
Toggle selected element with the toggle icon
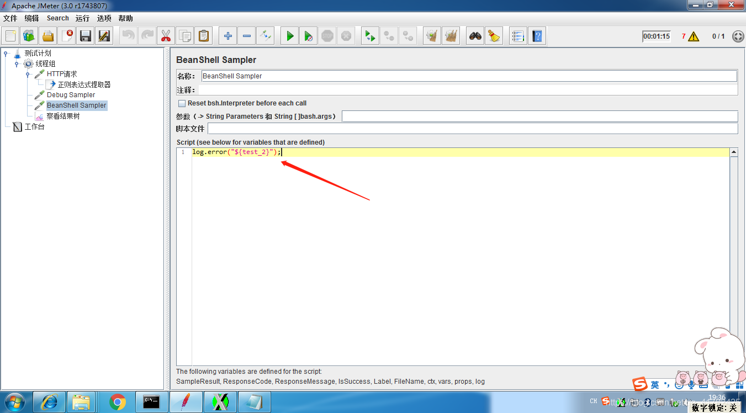(x=266, y=36)
